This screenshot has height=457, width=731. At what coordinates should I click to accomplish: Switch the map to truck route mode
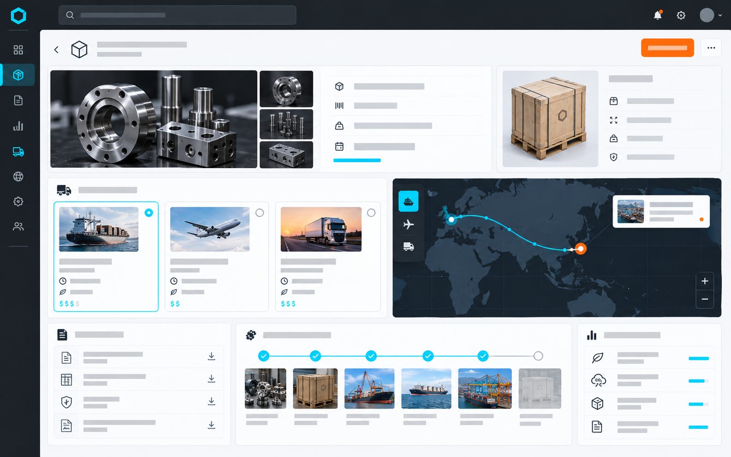(408, 246)
